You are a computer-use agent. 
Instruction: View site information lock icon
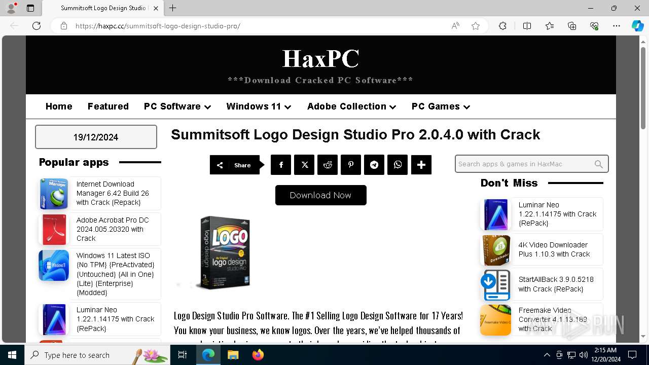(x=64, y=26)
